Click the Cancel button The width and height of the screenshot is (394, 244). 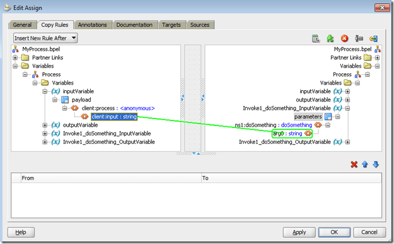pyautogui.click(x=369, y=232)
